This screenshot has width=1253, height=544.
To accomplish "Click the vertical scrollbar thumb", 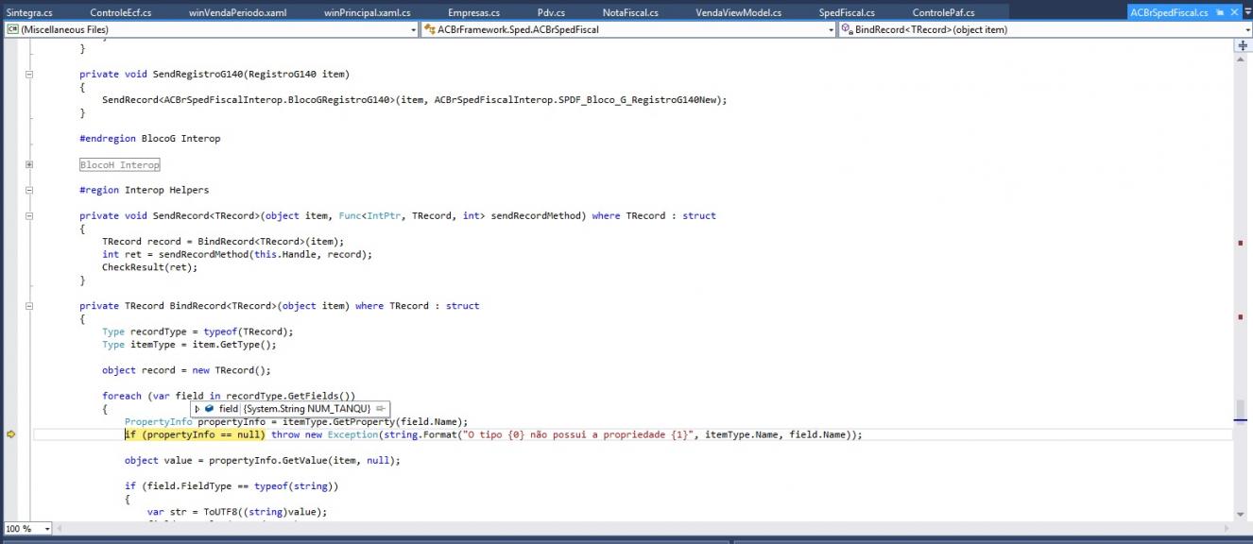I will (x=1241, y=412).
